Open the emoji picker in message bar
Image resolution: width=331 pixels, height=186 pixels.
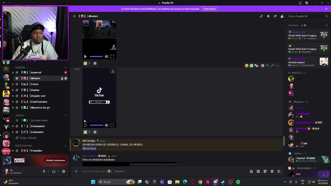pos(272,171)
